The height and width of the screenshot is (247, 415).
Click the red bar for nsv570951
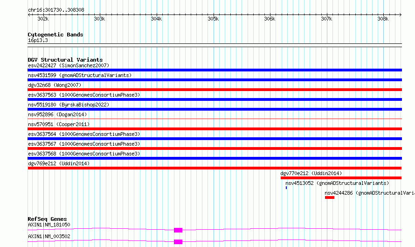(214, 129)
